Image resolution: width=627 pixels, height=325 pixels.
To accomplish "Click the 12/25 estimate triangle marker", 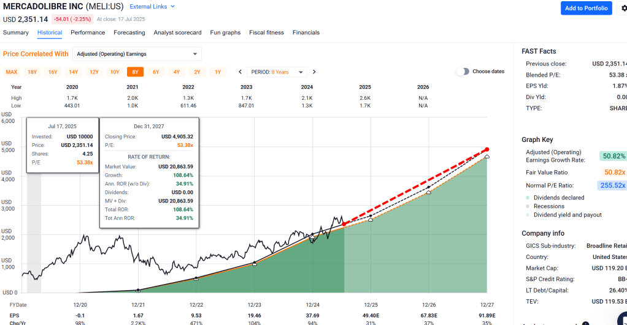I will tap(371, 219).
